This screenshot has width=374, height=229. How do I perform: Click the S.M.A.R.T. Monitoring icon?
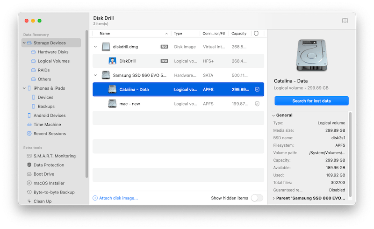29,156
